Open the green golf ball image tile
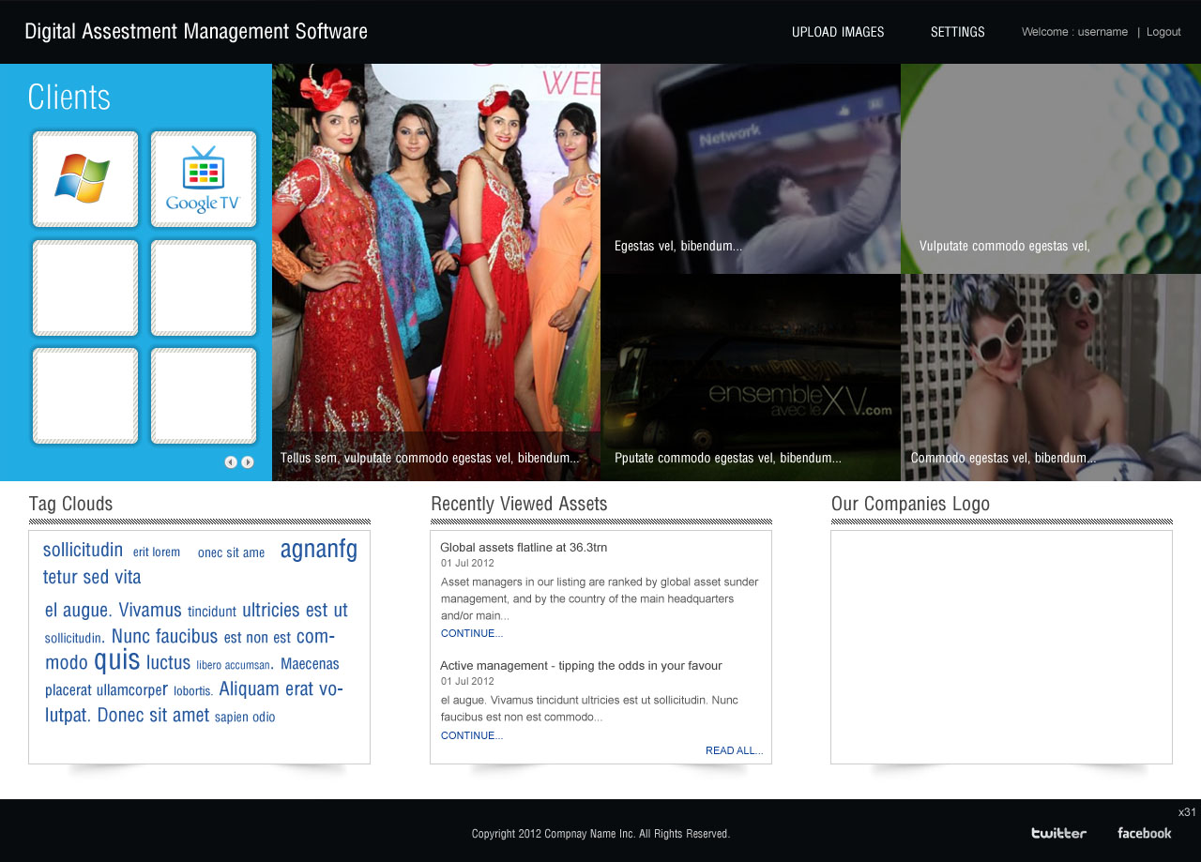The image size is (1201, 862). click(1051, 169)
